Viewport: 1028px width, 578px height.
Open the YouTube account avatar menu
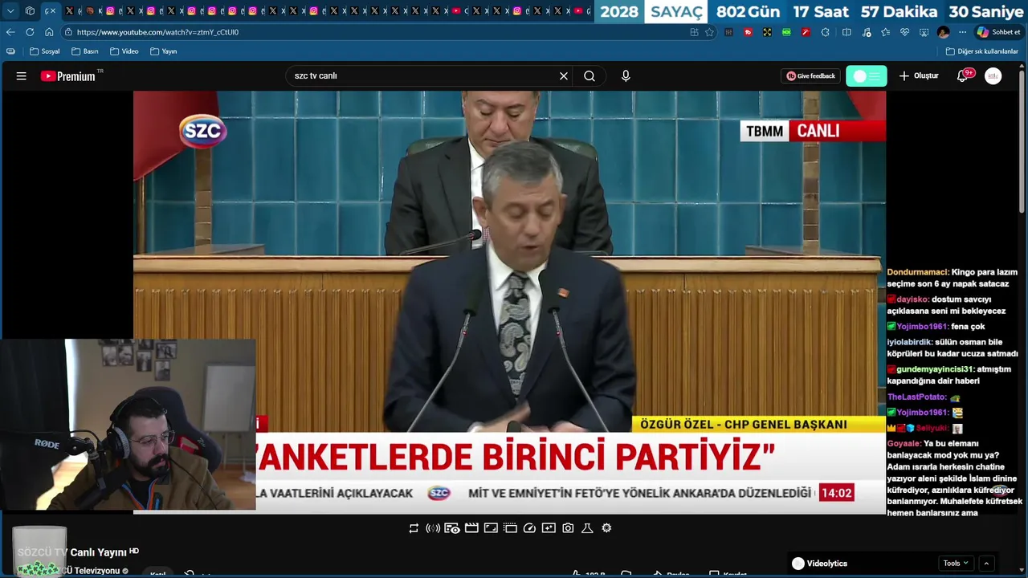(993, 76)
